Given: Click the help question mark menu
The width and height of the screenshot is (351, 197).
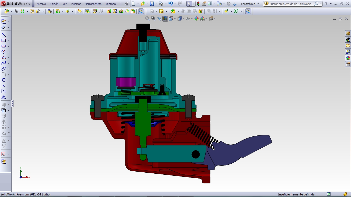Looking at the screenshot, I should (121, 4).
